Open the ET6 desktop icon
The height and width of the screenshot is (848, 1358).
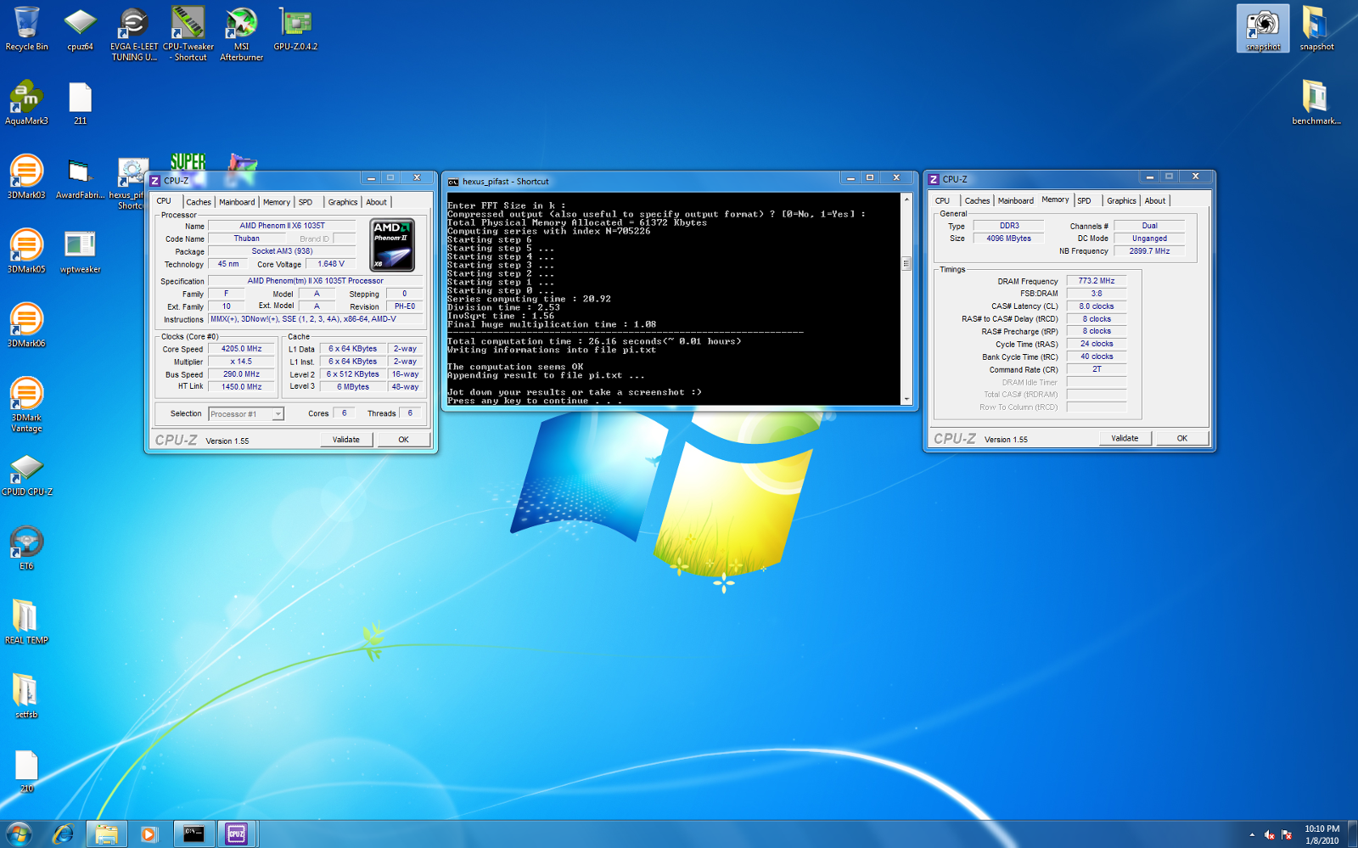pos(26,548)
